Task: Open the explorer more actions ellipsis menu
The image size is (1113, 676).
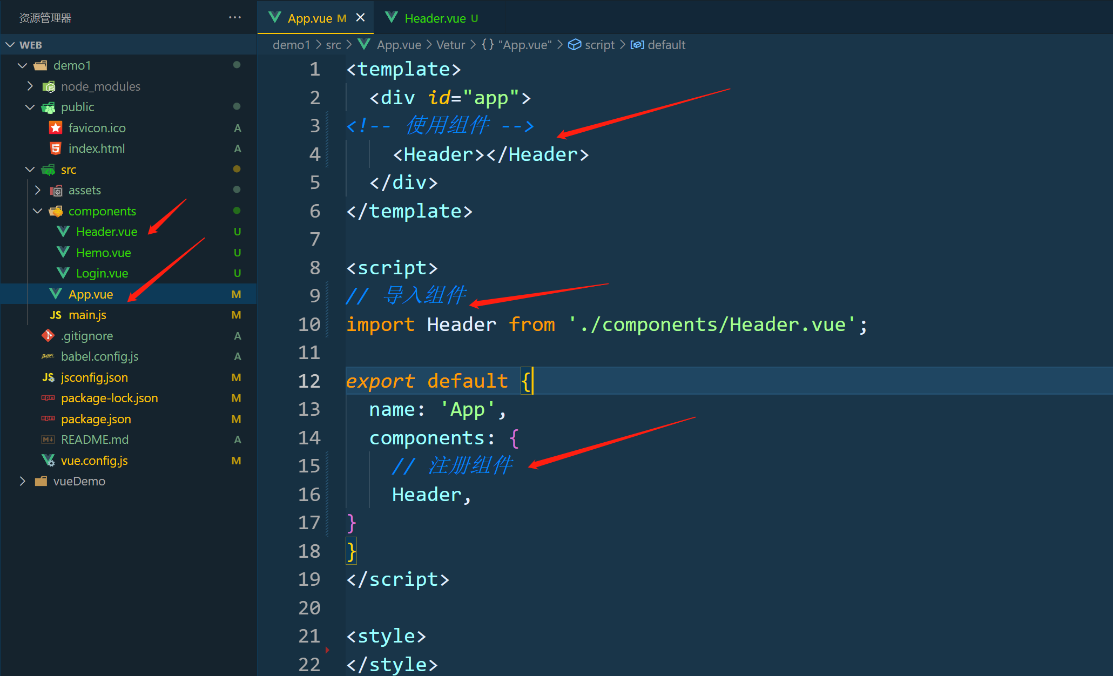Action: 235,18
